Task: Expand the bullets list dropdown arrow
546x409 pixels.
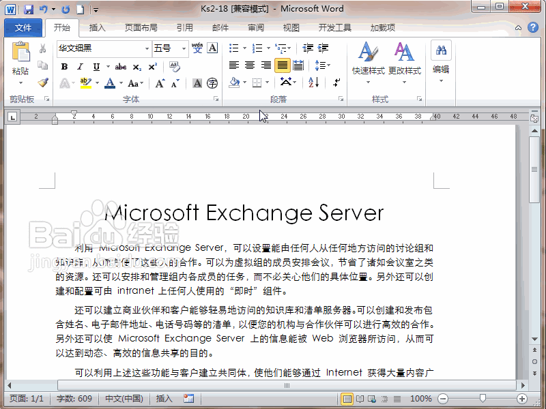Action: [x=244, y=48]
